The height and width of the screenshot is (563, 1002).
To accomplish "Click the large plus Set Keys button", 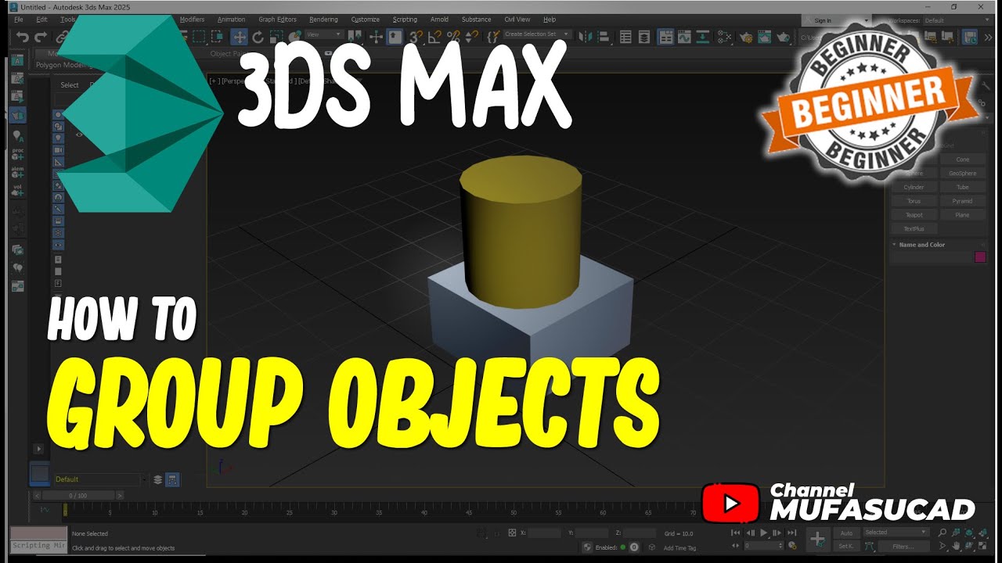I will 816,539.
